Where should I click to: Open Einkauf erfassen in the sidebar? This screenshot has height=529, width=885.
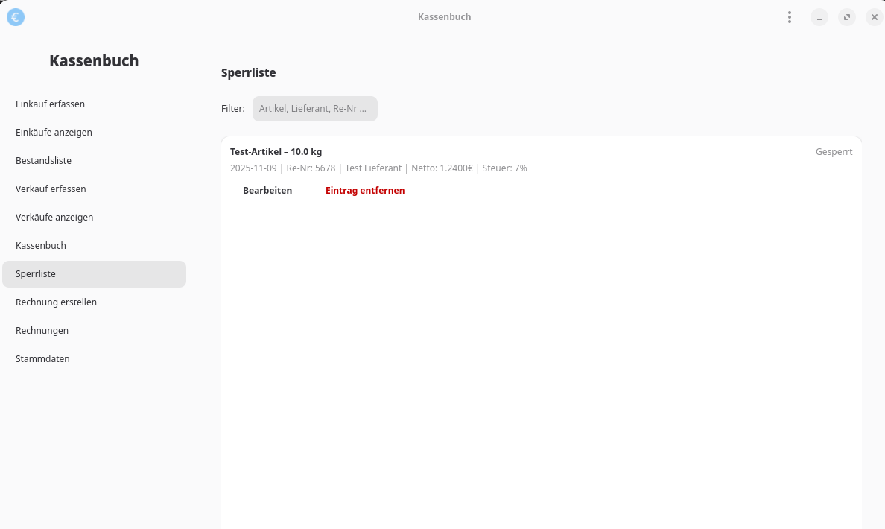pyautogui.click(x=50, y=104)
